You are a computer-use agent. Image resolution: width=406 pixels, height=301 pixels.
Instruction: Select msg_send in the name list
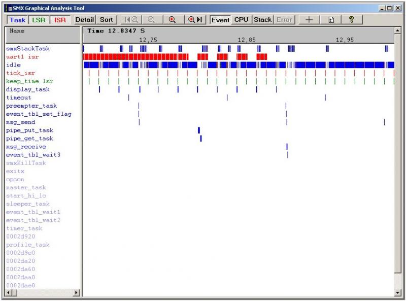coord(20,122)
